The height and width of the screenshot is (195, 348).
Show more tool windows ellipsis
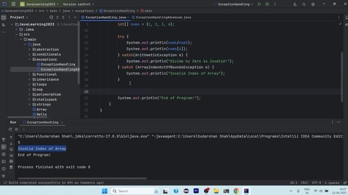pyautogui.click(x=4, y=32)
